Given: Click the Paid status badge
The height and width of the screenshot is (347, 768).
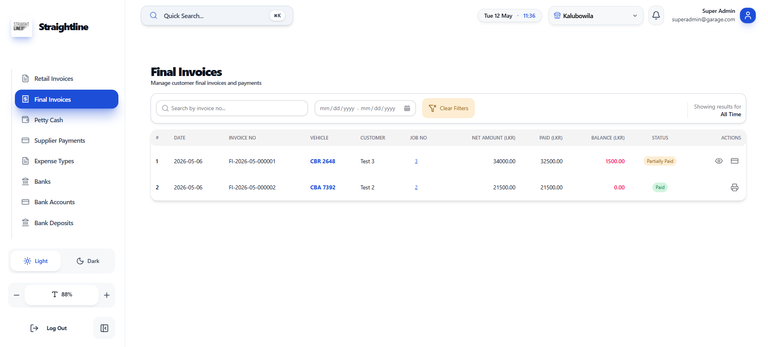Looking at the screenshot, I should (x=660, y=187).
